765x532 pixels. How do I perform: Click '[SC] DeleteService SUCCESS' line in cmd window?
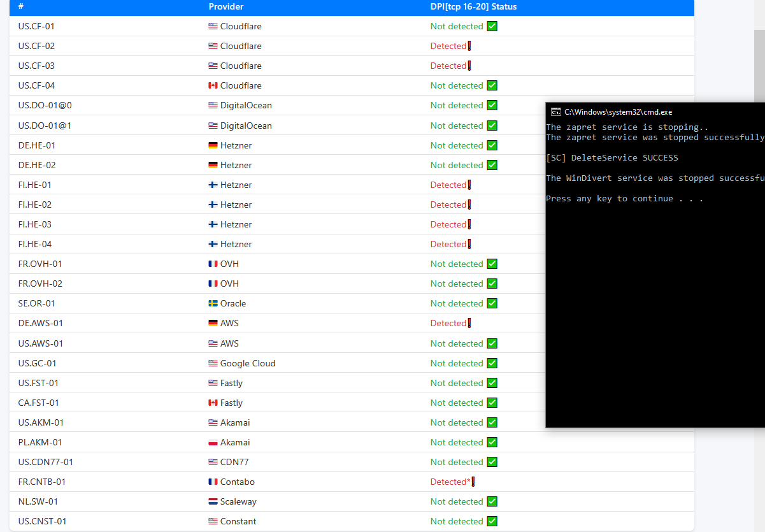click(612, 157)
